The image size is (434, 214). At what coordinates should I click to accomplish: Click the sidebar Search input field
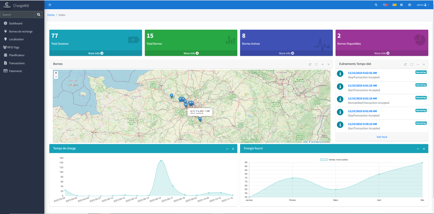coord(17,14)
